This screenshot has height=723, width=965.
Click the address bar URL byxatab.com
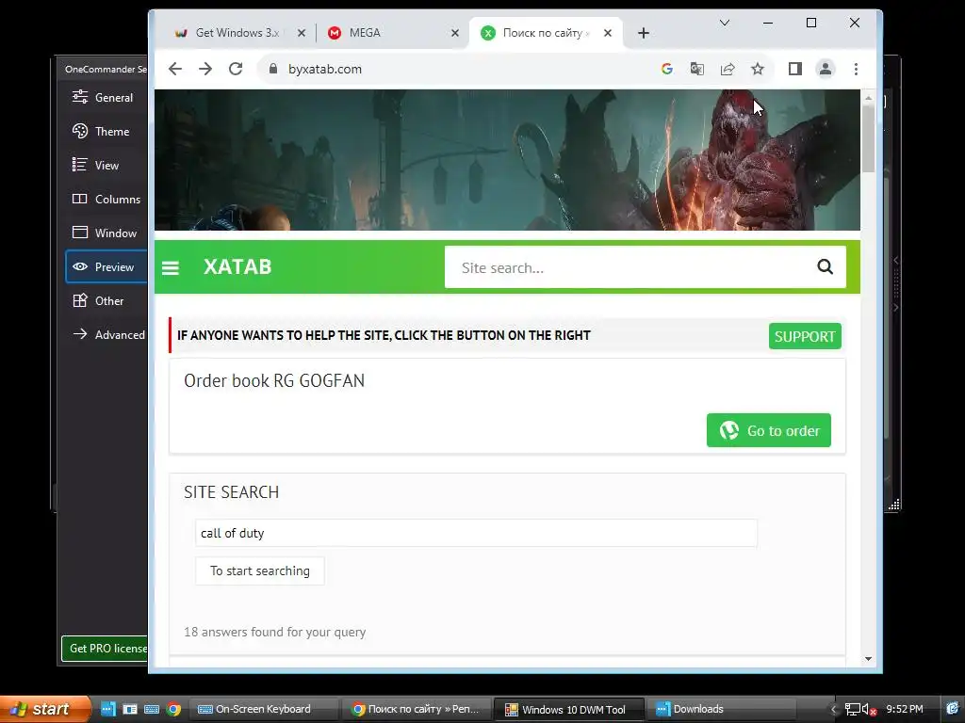(325, 69)
